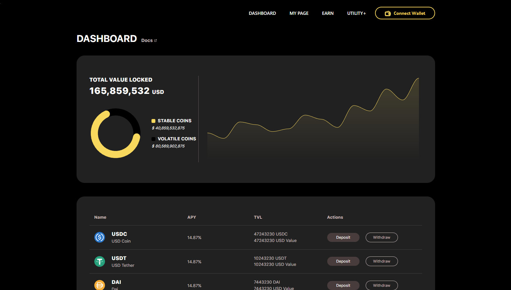
Task: Withdraw from USDT
Action: (381, 261)
